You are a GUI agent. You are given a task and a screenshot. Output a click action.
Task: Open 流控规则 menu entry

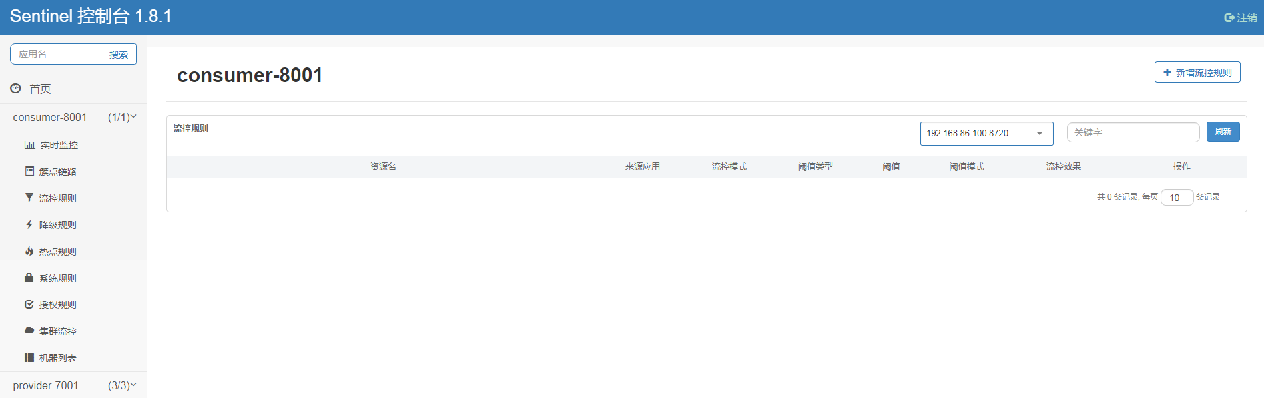pos(58,198)
